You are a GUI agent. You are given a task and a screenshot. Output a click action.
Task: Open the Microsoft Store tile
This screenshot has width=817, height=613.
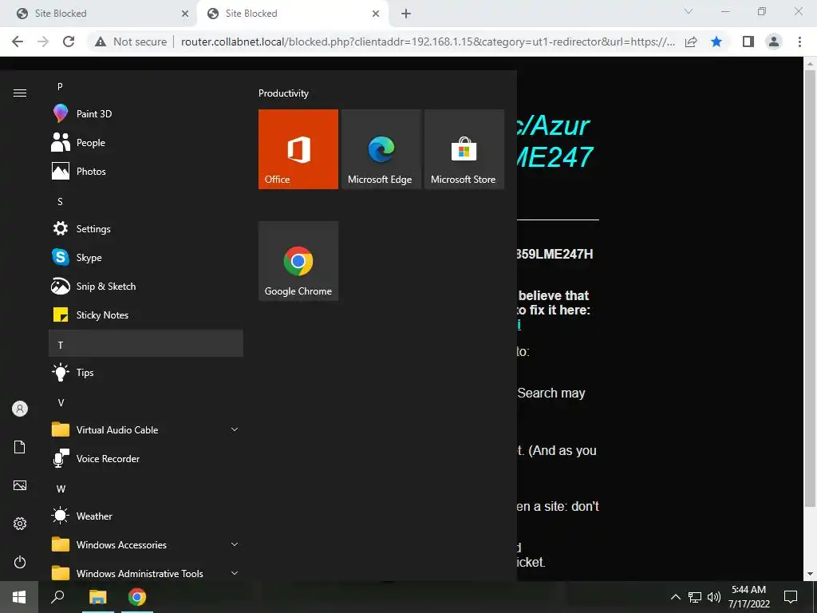[x=464, y=149]
